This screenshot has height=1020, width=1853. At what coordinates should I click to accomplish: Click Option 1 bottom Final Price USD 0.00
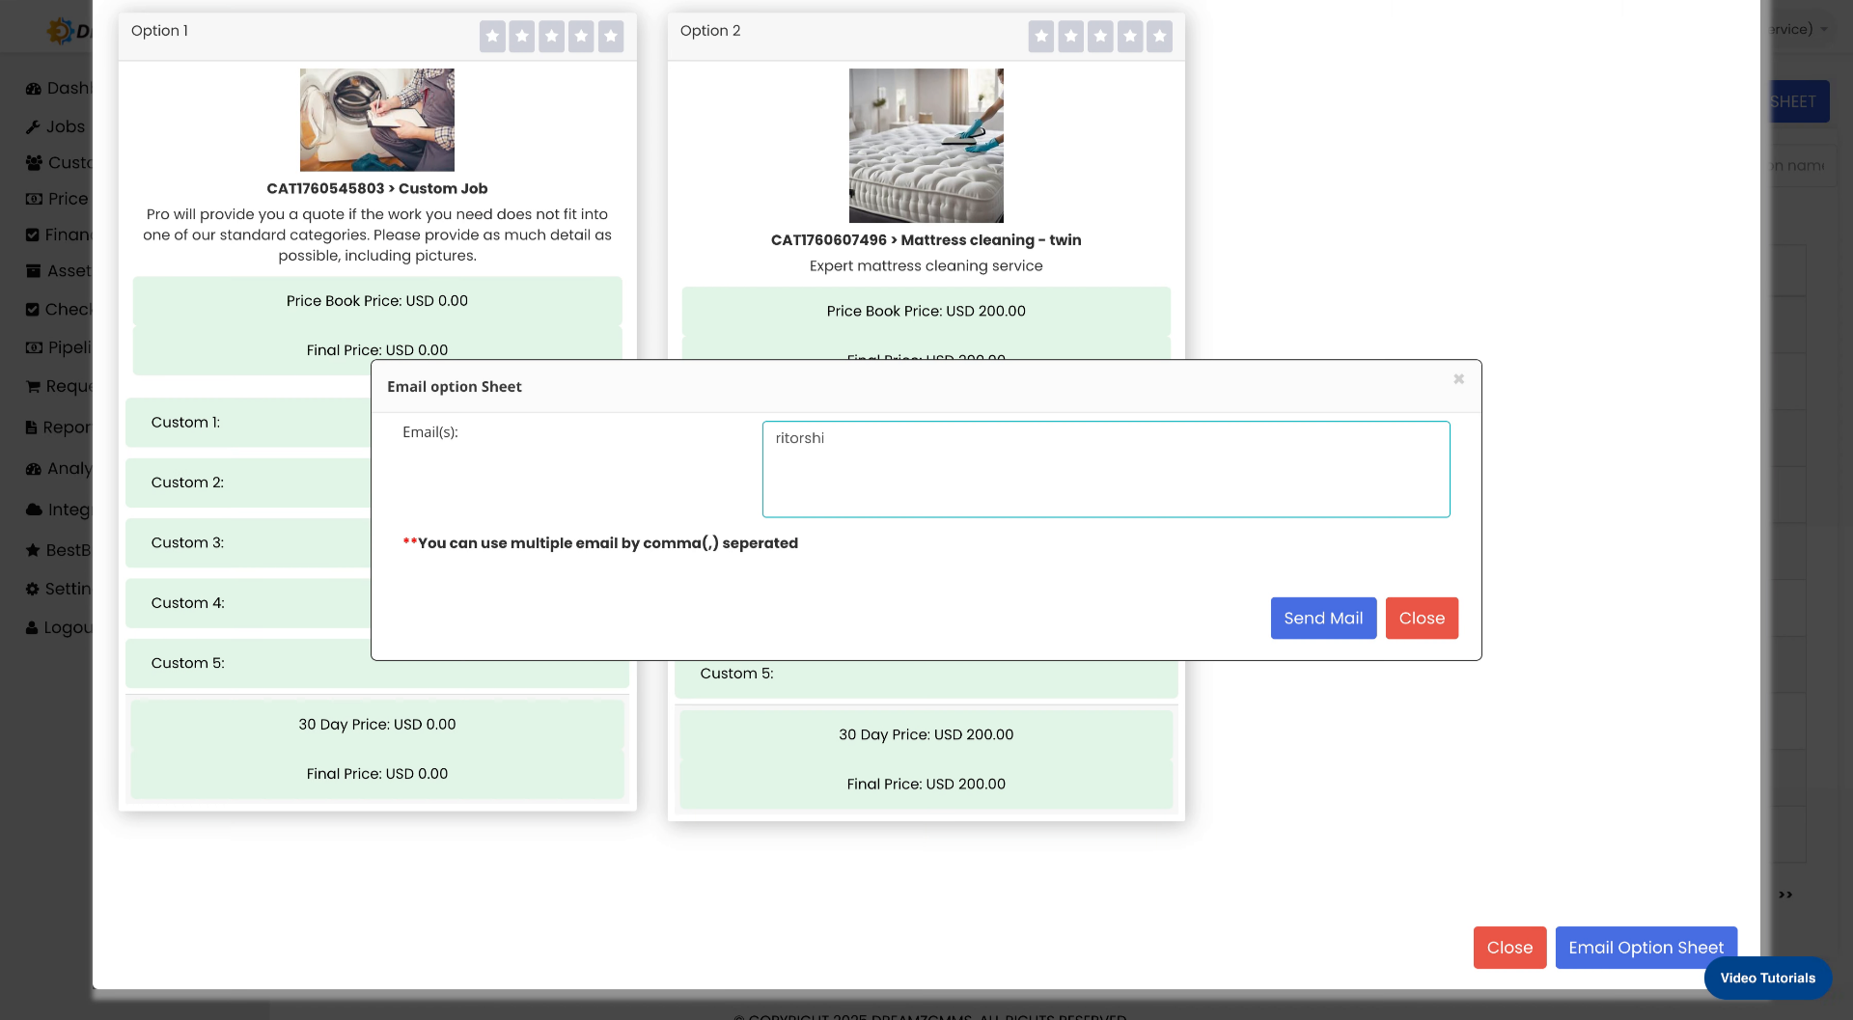pos(377,774)
